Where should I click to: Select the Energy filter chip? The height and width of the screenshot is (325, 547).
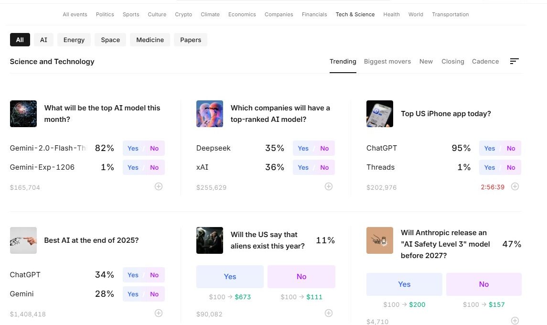(x=74, y=40)
